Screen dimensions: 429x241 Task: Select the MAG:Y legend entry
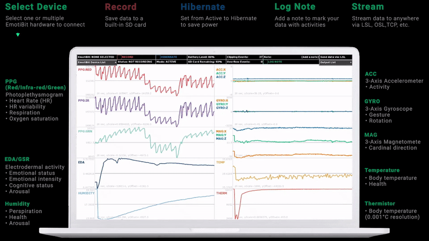(221, 135)
